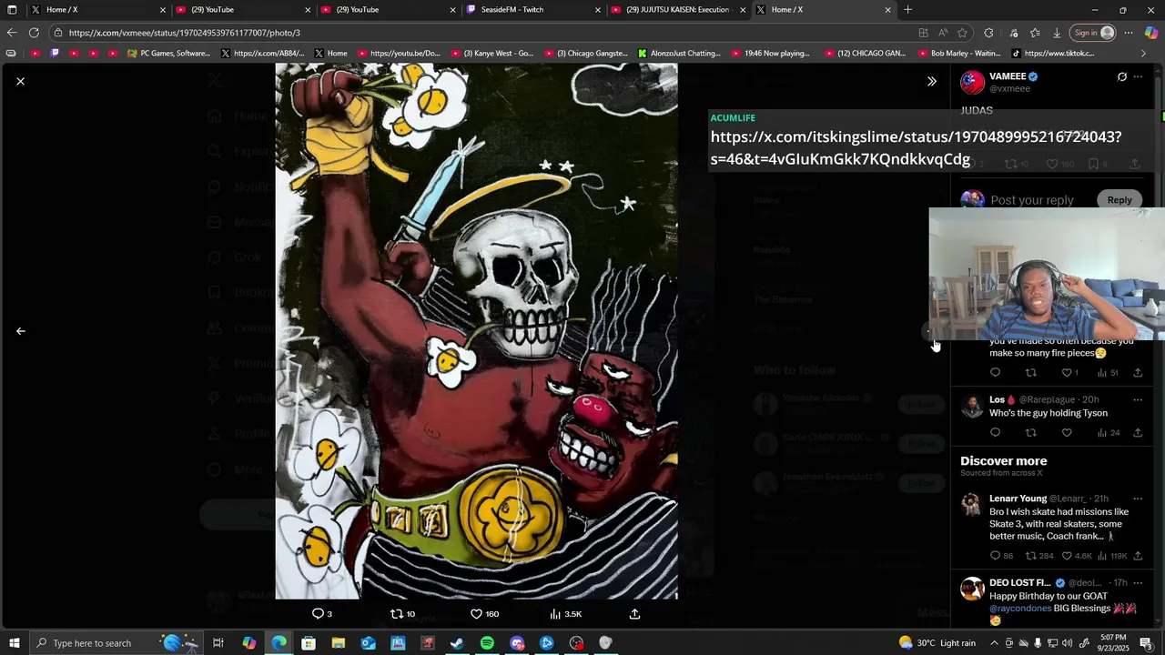Switch to the 'JUJUTSU KAISEN: Execution' tab
The height and width of the screenshot is (655, 1165).
678,9
